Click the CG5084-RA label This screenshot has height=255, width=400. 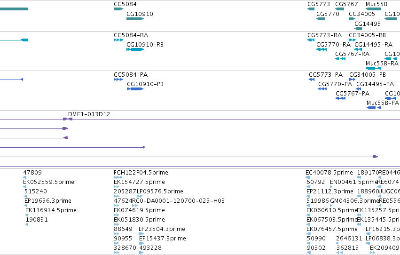131,35
